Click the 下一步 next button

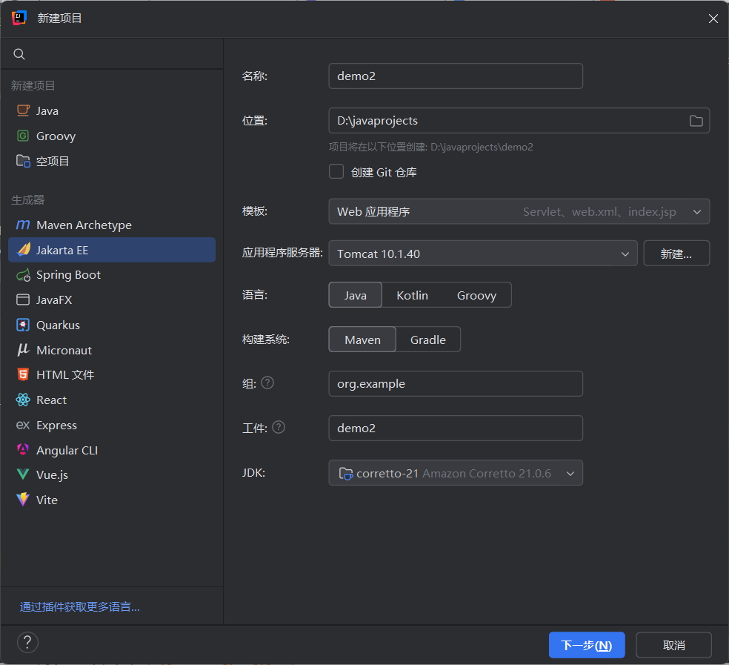(586, 644)
